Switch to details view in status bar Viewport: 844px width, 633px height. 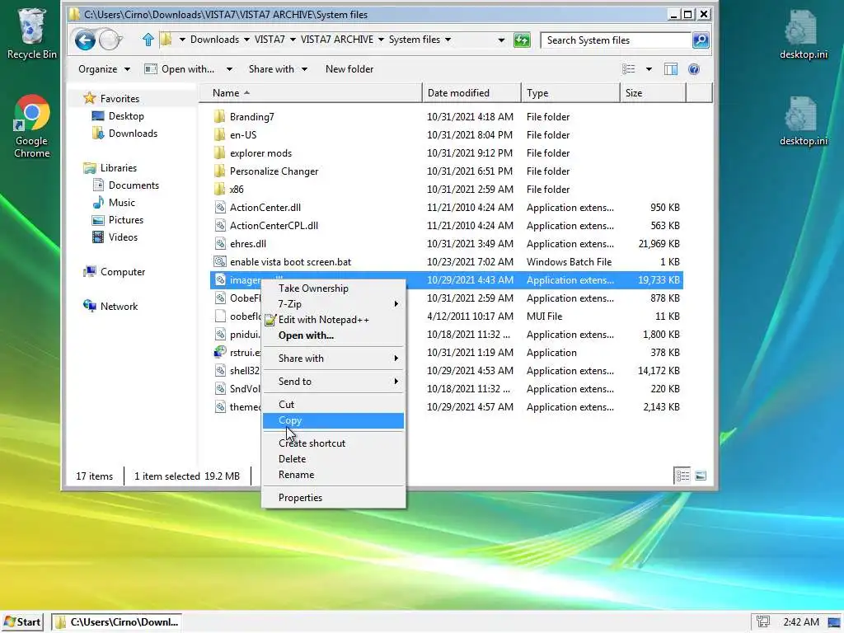682,476
